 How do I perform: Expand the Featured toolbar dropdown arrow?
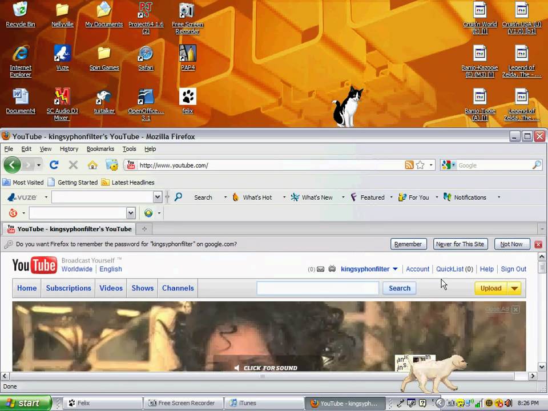click(391, 197)
